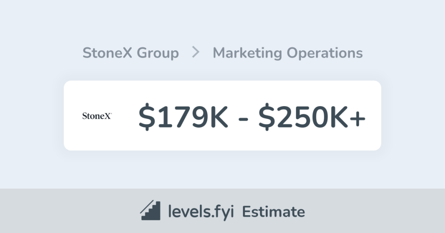Click the levels.fyi staircase logo icon

pos(150,211)
